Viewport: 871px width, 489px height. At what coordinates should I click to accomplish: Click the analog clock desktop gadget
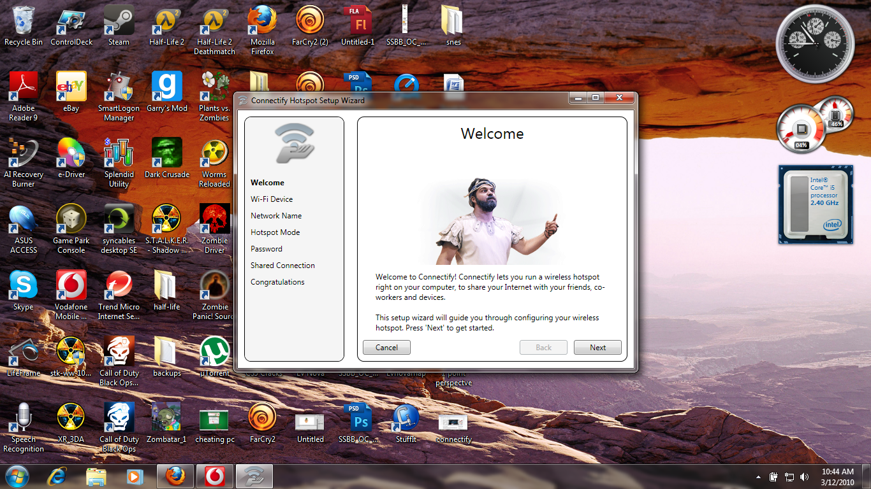[x=815, y=43]
